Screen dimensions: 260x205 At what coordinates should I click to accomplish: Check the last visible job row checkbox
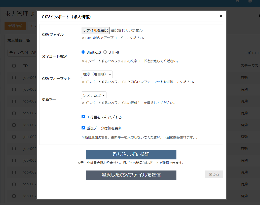14,196
